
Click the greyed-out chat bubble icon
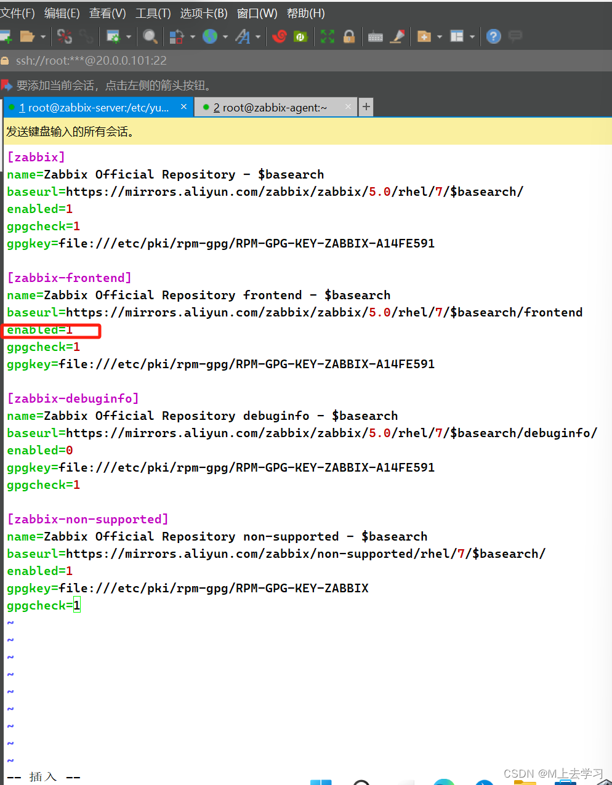[515, 37]
